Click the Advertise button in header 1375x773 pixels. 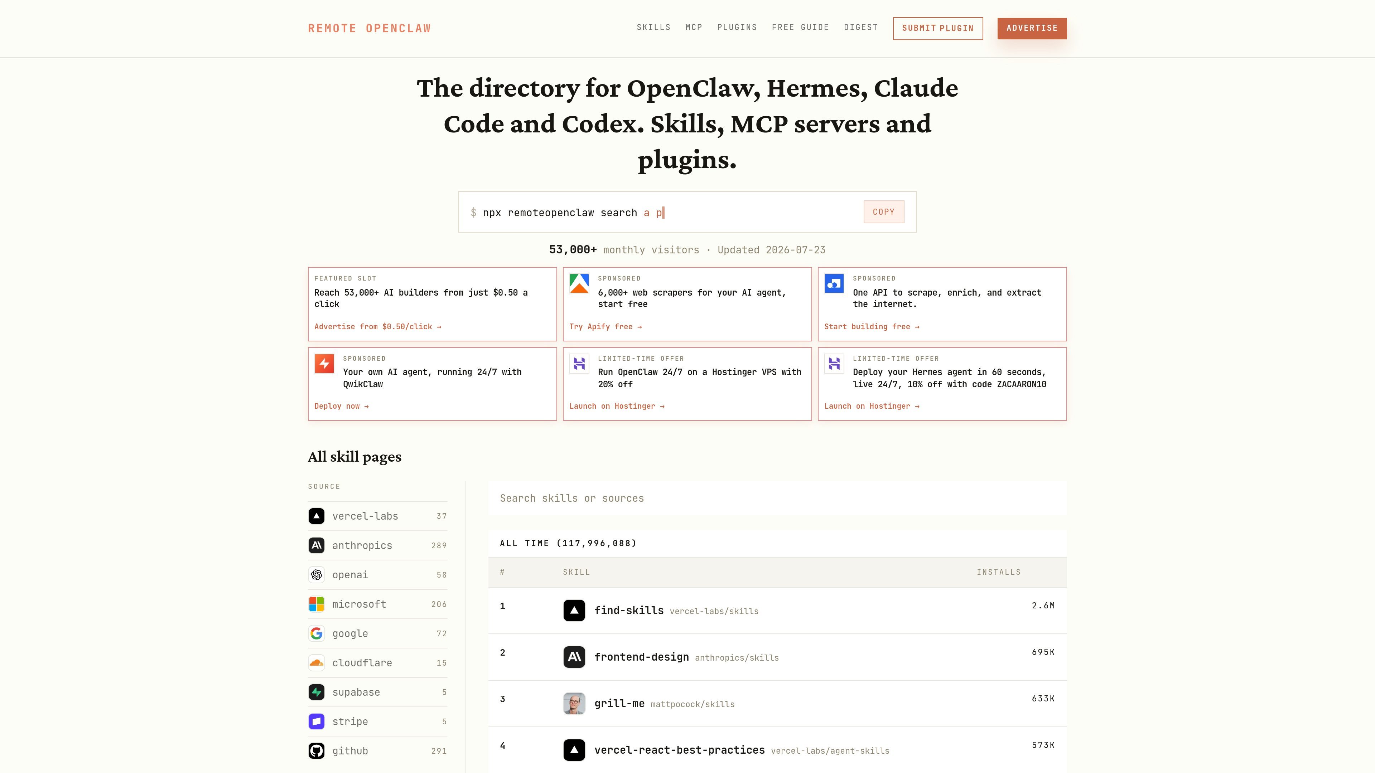tap(1032, 28)
